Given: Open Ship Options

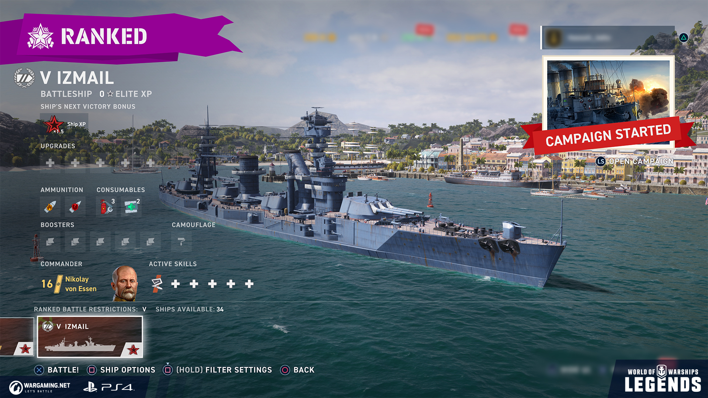Looking at the screenshot, I should point(121,370).
